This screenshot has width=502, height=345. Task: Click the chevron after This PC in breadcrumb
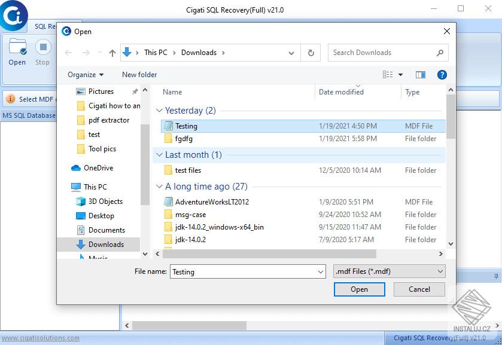175,53
